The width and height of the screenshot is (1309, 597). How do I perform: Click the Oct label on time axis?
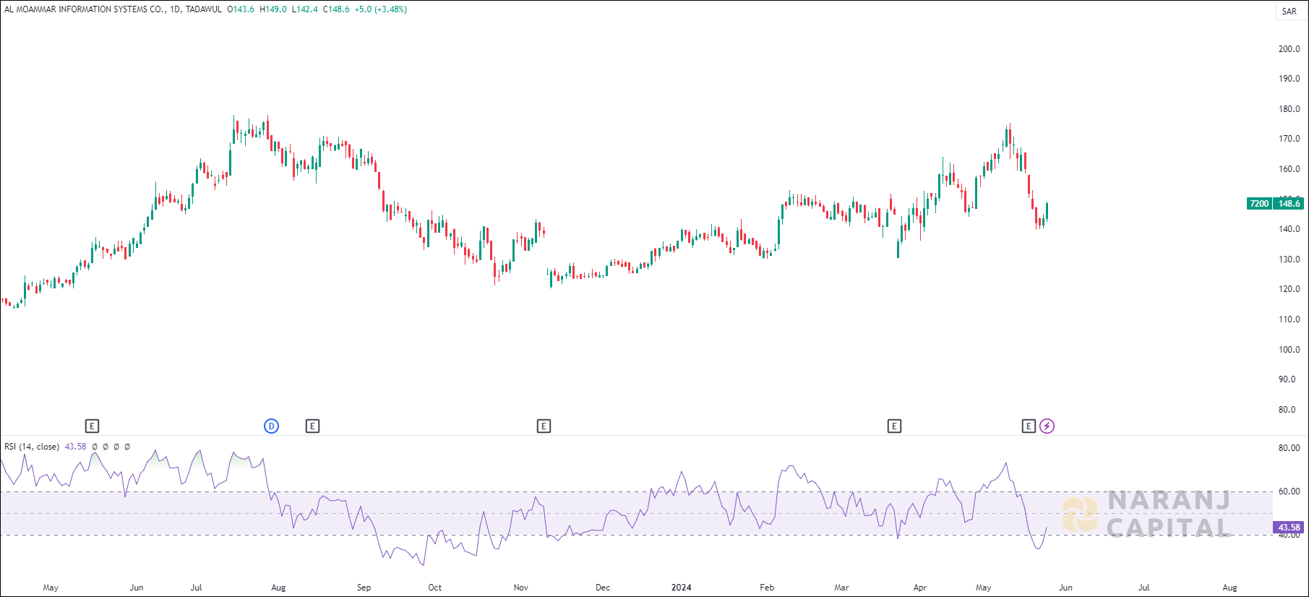pyautogui.click(x=434, y=588)
